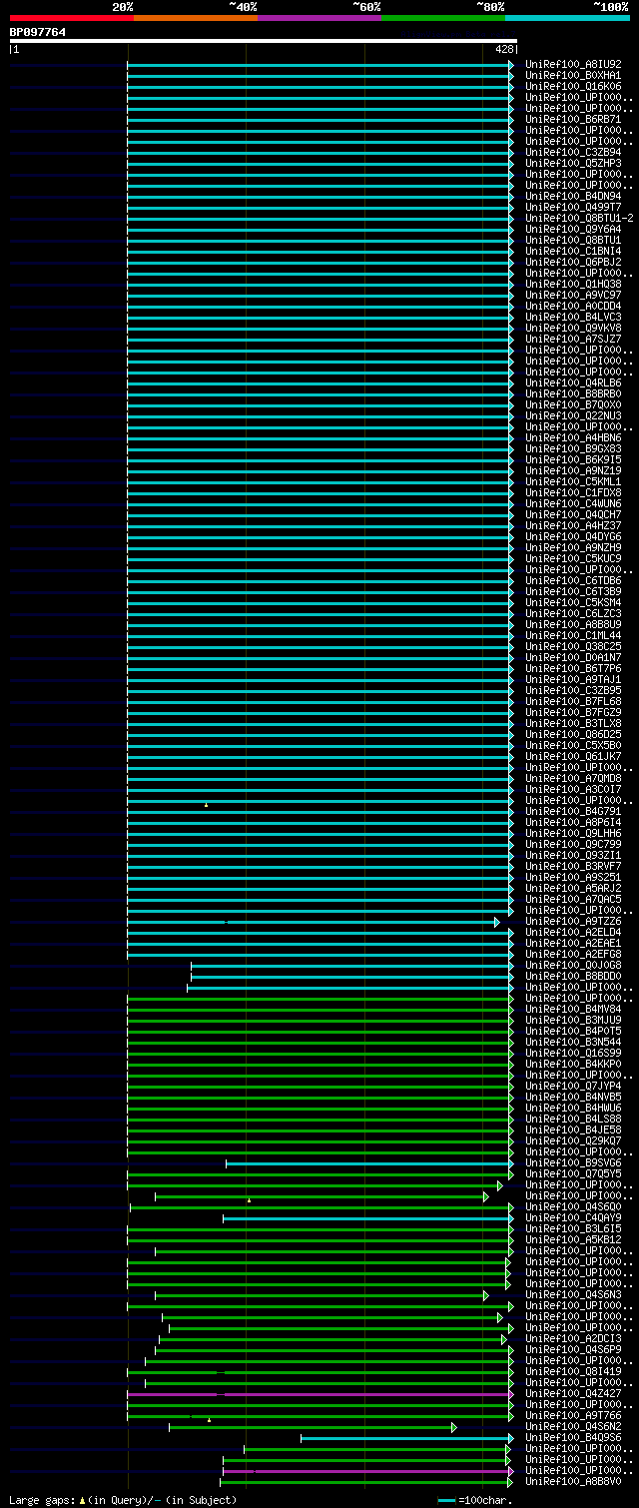This screenshot has width=639, height=1508.
Task: Click the white query sequence bar ending at 428
Action: (x=263, y=41)
